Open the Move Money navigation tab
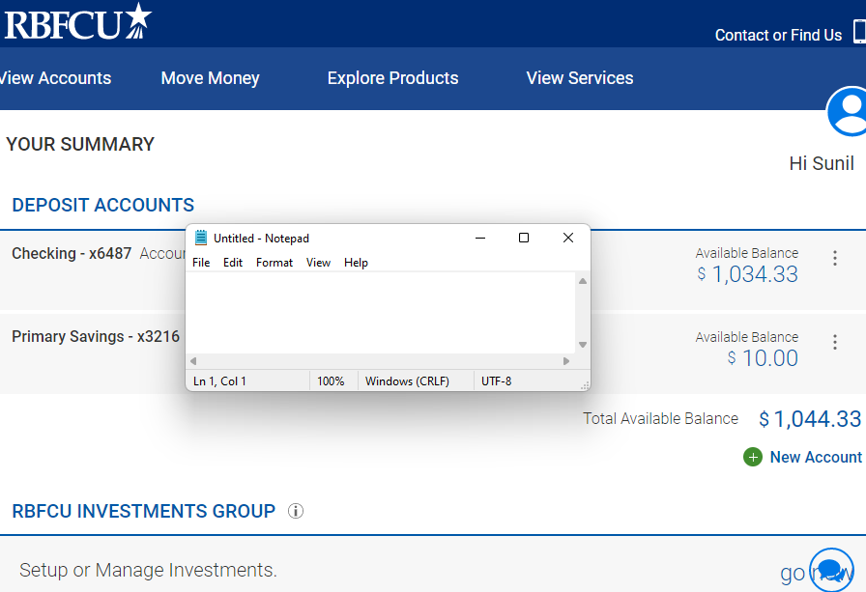This screenshot has height=592, width=866. [210, 78]
